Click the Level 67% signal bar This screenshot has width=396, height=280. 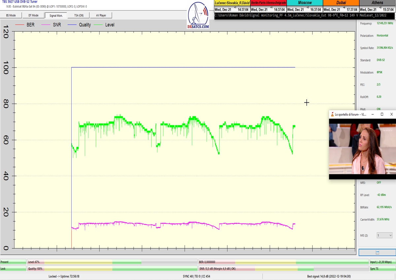tap(112, 262)
